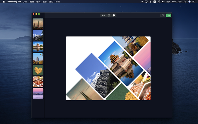Image resolution: width=198 pixels, height=124 pixels.
Task: Click the green arrow export button
Action: (x=169, y=15)
